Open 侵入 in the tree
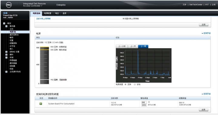Screen dimensions: 218x115 point(12,49)
